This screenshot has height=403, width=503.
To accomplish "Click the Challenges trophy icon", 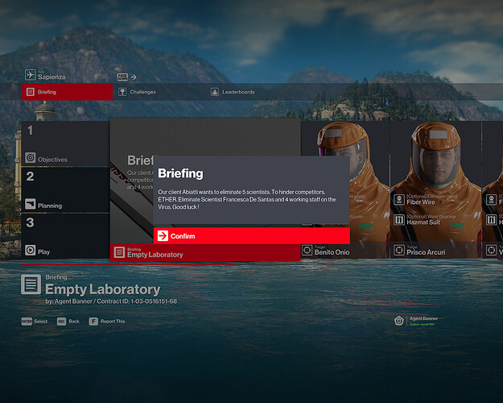I will click(x=122, y=92).
